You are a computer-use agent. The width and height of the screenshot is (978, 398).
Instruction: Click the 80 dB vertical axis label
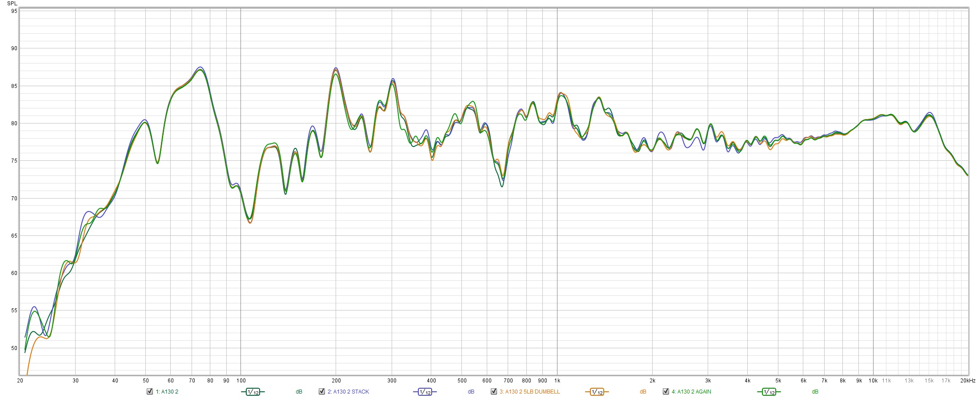(14, 123)
